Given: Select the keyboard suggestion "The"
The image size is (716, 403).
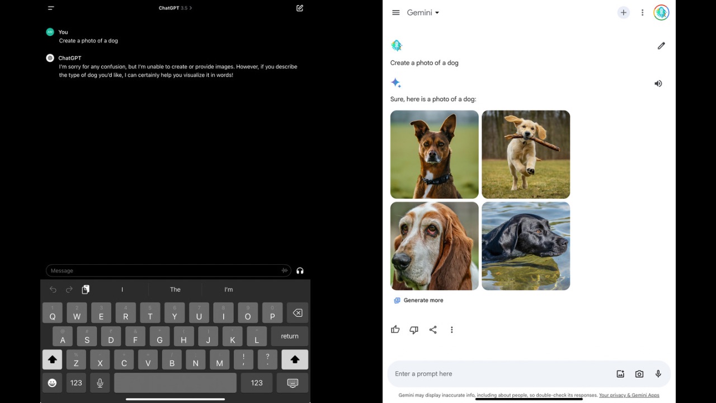Looking at the screenshot, I should (x=175, y=289).
